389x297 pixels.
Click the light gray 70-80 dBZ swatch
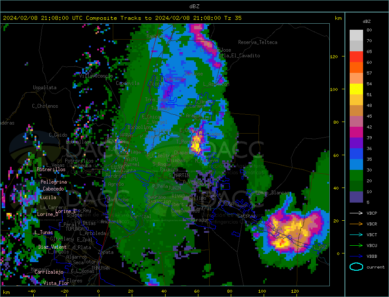coord(356,35)
